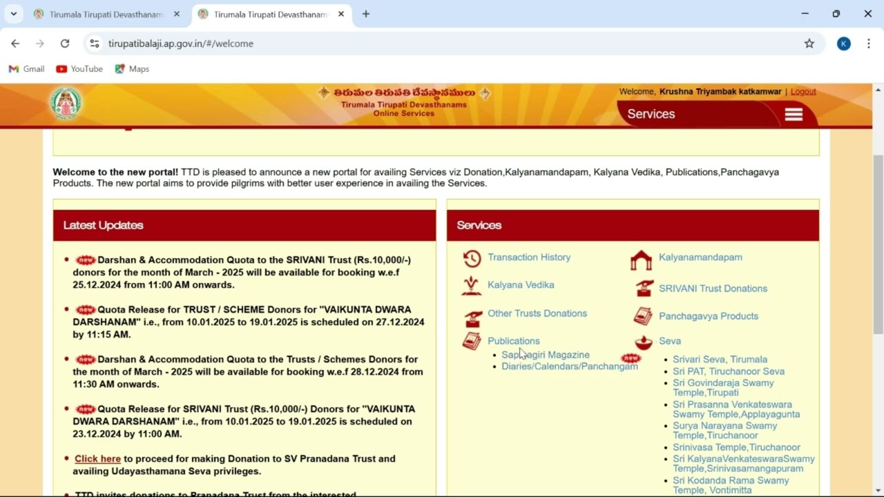View site information icon in address bar
This screenshot has width=884, height=497.
95,43
